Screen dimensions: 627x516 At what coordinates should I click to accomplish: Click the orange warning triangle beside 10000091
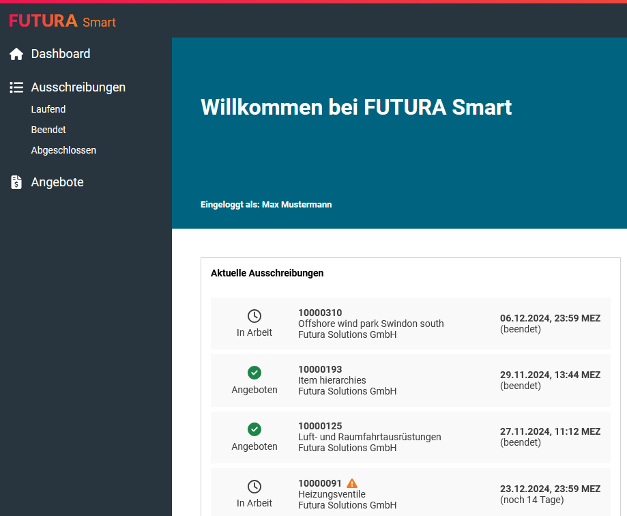pyautogui.click(x=352, y=483)
